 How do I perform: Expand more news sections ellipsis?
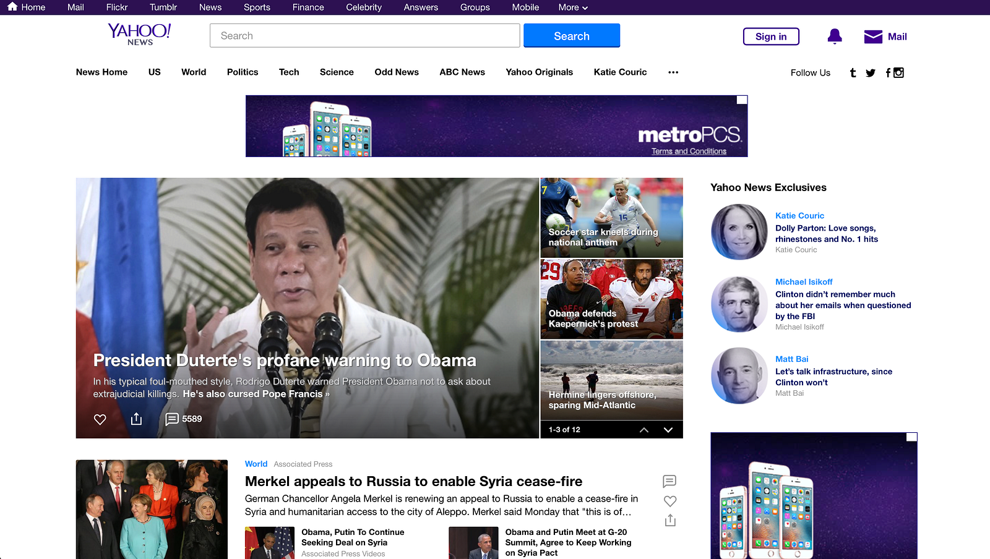(673, 72)
